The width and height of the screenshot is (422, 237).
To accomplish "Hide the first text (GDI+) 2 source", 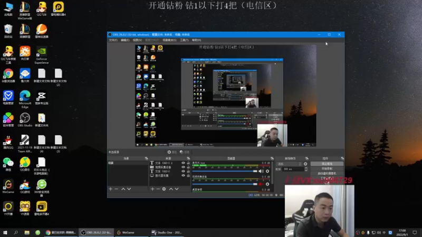I will [183, 163].
